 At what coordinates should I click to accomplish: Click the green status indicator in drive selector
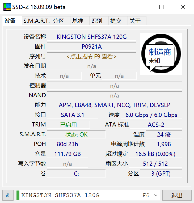tap(18, 195)
